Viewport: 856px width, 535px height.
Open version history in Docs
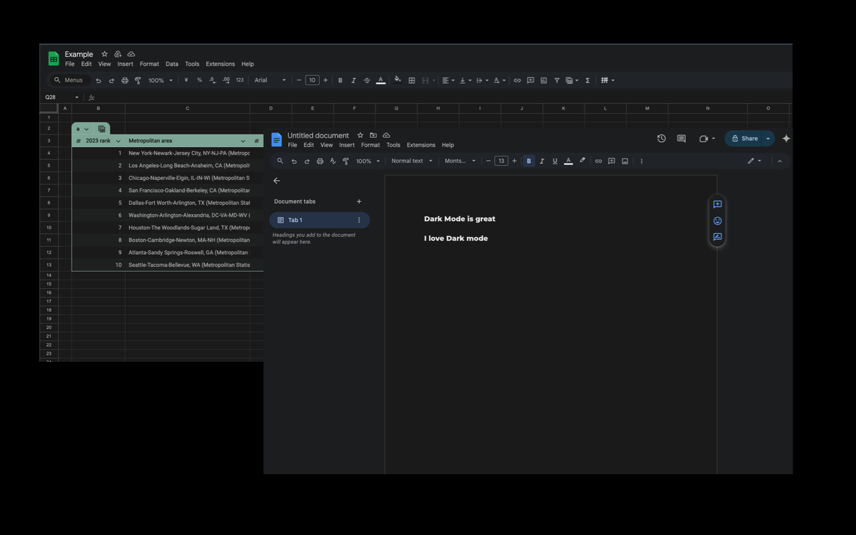point(661,138)
